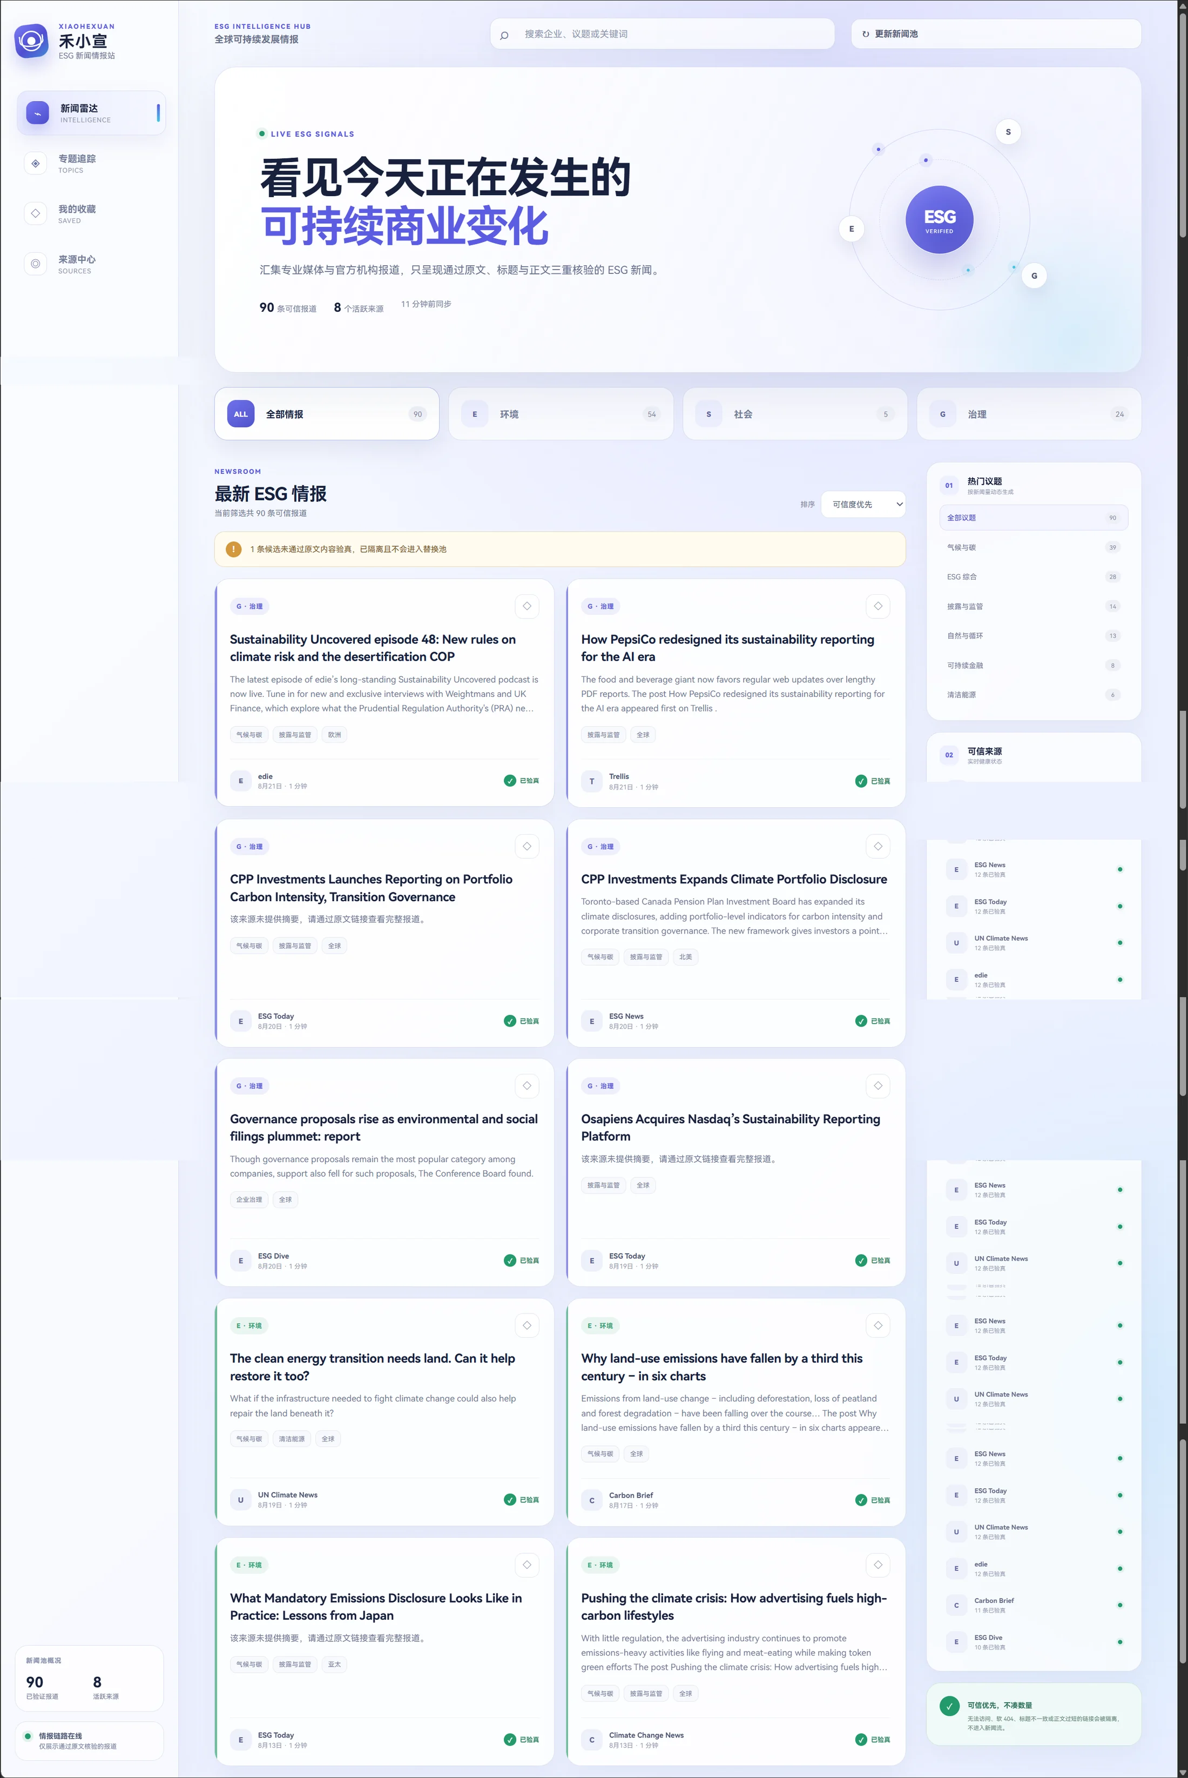Bookmark the Lessons from Japan emissions article
Screen dimensions: 1188x1778
click(526, 1565)
